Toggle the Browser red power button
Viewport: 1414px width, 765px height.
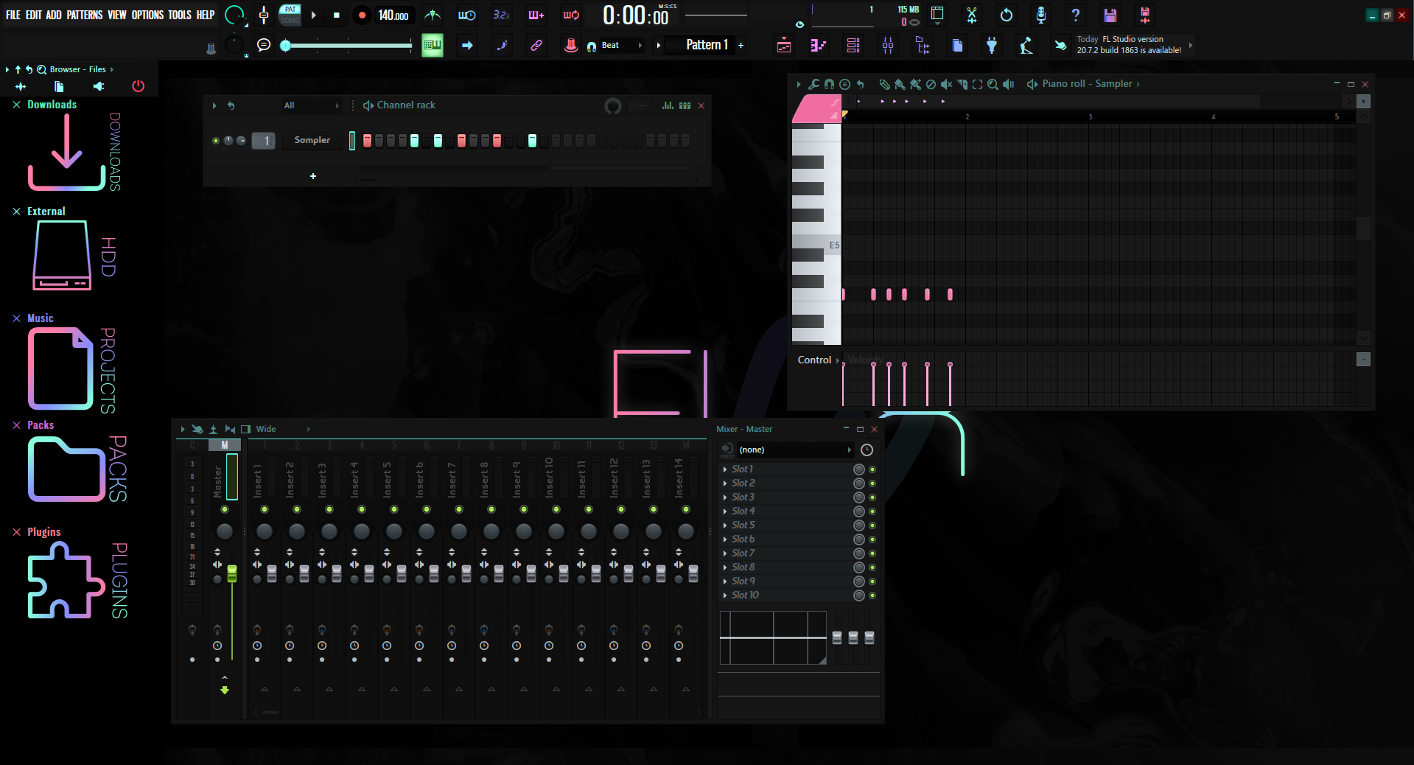tap(138, 86)
